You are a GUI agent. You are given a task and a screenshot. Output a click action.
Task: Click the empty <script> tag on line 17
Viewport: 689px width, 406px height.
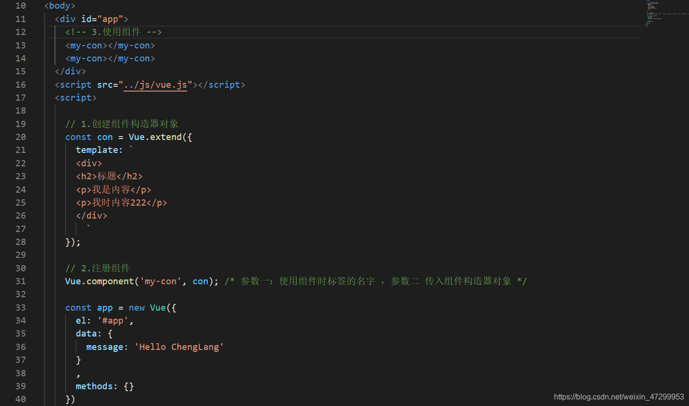tap(76, 98)
